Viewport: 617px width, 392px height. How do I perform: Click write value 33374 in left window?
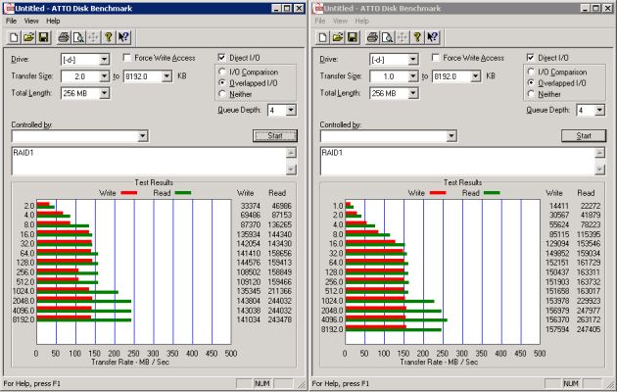251,206
